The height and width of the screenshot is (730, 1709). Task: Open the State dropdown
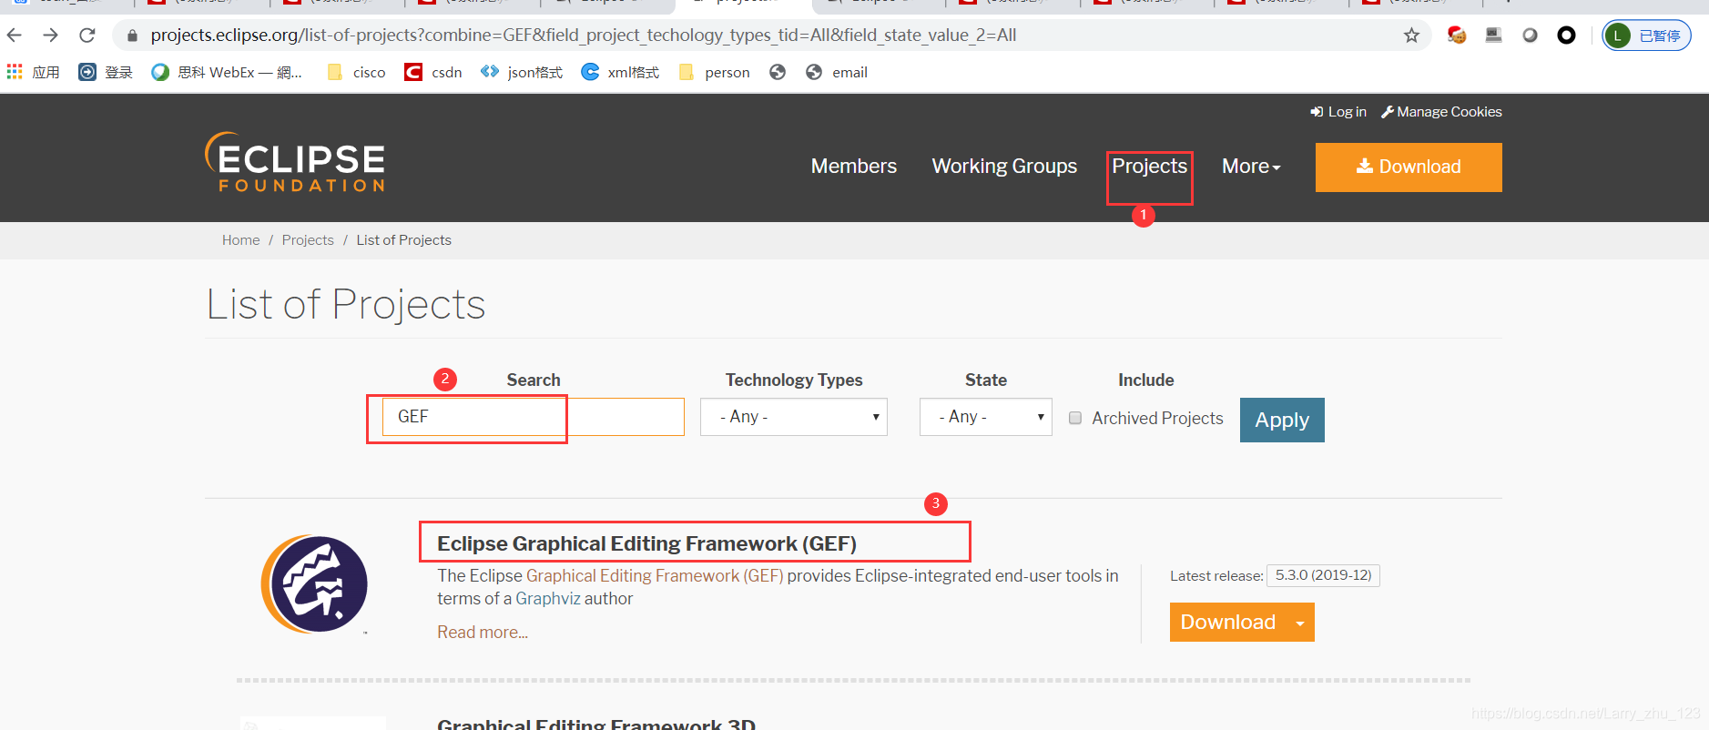(986, 417)
